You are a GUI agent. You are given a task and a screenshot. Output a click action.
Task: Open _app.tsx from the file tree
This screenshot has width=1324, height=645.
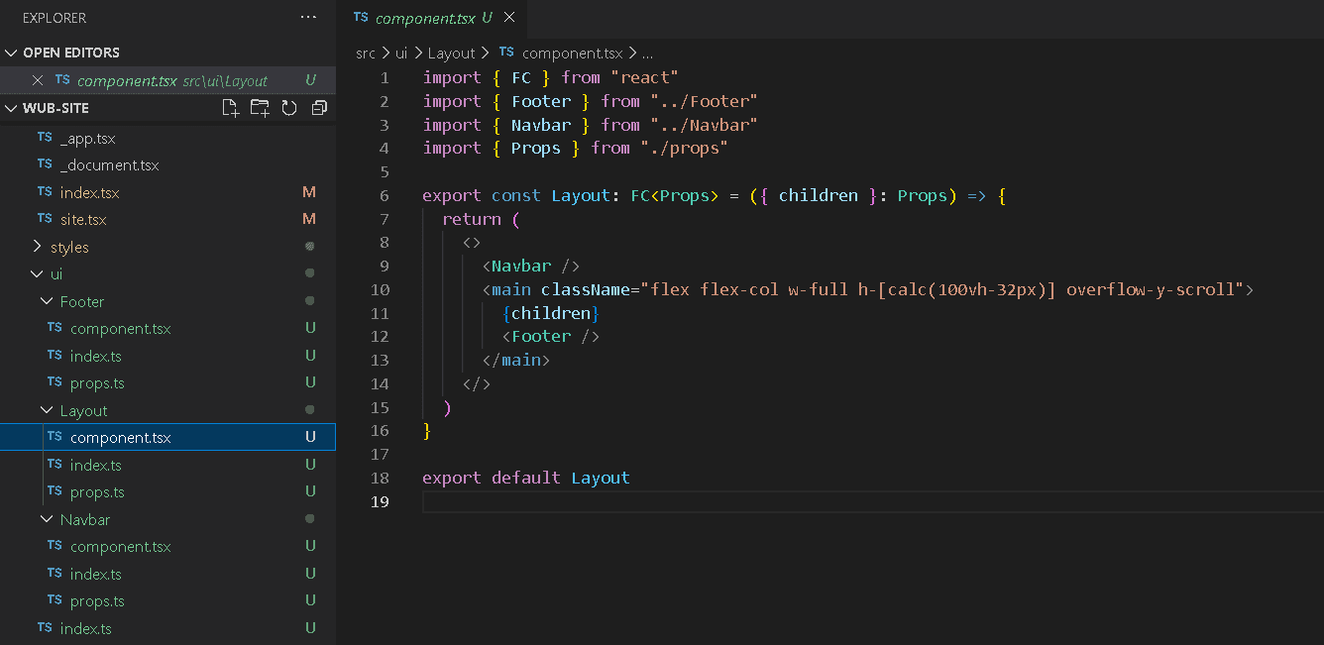pyautogui.click(x=87, y=139)
